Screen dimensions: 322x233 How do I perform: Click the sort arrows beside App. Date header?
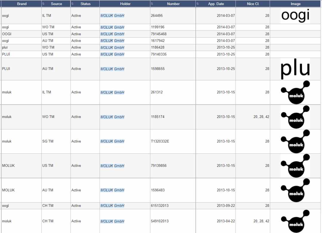197,4
